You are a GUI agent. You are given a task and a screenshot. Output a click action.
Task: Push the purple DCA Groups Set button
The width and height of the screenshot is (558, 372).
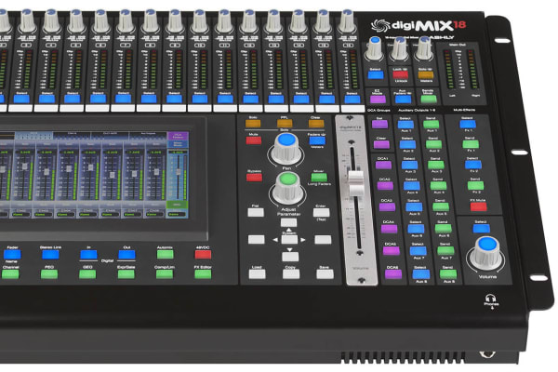pos(379,124)
